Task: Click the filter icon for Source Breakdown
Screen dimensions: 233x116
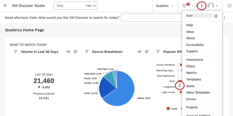Action: coord(87,52)
